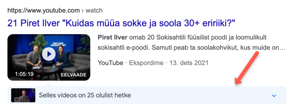This screenshot has width=295, height=112.
Task: Open the "21 Piret Ilver" video title link
Action: coord(121,23)
